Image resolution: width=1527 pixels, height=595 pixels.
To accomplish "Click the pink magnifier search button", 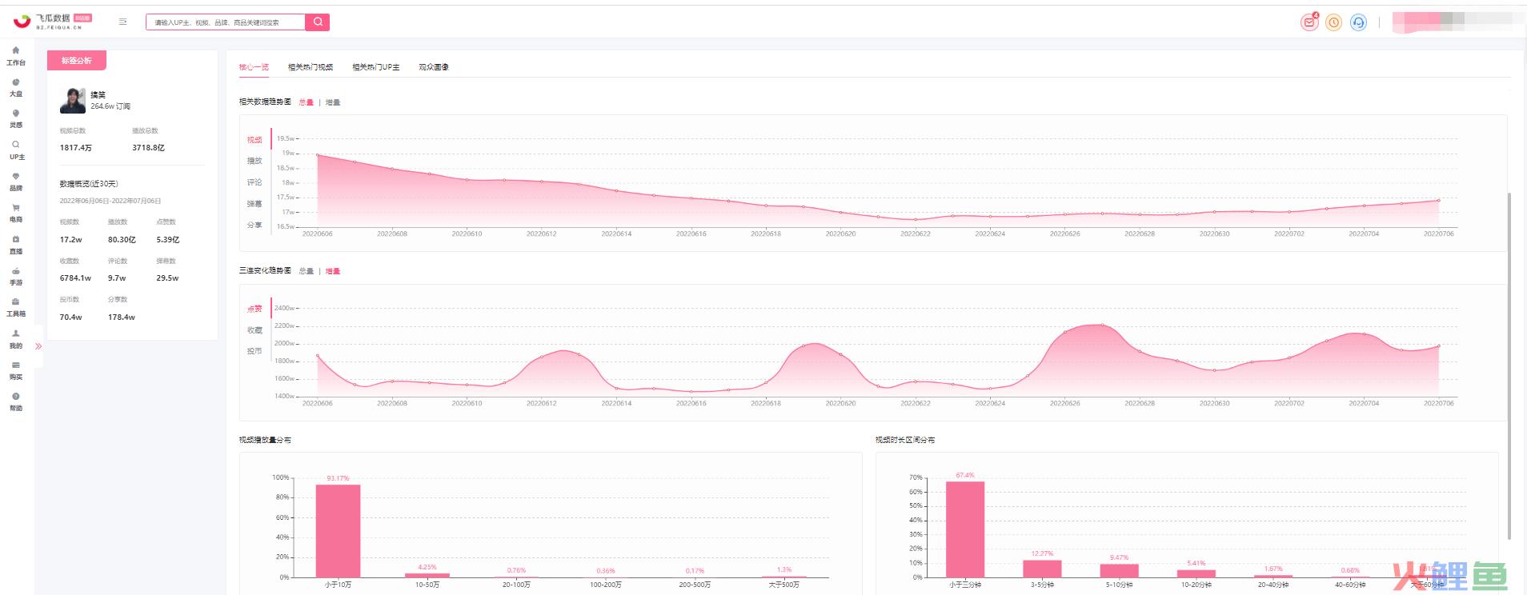I will pos(318,22).
